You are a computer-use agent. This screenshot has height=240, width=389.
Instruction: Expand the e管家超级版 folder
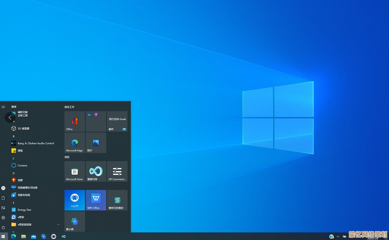(35, 224)
